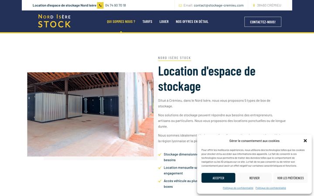Image resolution: width=314 pixels, height=196 pixels.
Task: Click the contact@stockage-cremieu.com email address
Action: (218, 5)
